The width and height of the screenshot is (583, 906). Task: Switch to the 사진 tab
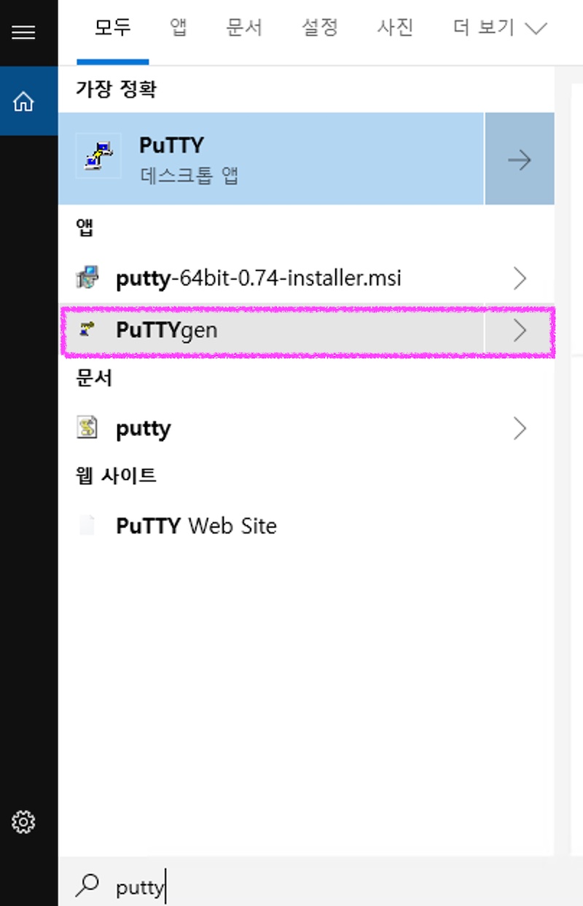click(395, 28)
